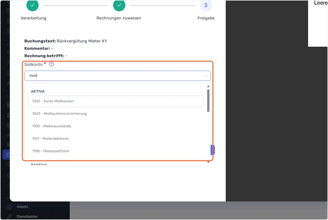
Task: Go to the completed Verarbeitung step checkmark
Action: (x=33, y=5)
